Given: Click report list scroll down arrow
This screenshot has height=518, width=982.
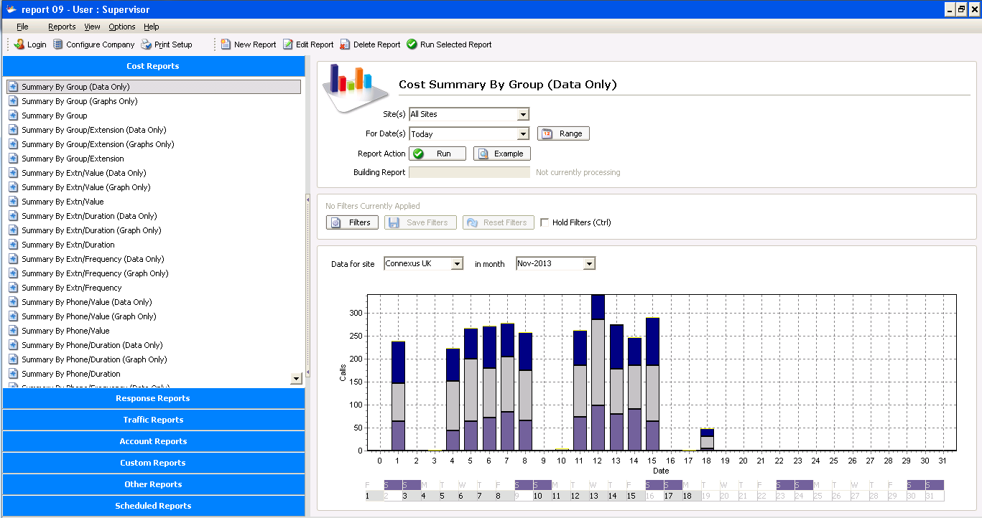Looking at the screenshot, I should point(296,379).
